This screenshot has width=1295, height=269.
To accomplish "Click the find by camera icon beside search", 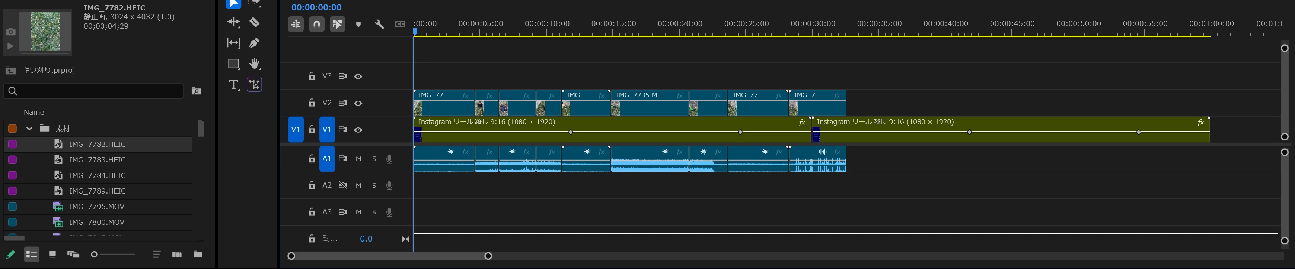I will 197,91.
